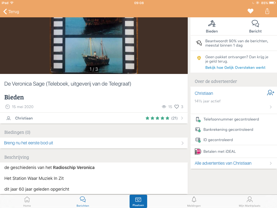Tap the Gelijk Oversteken shield icon
277x208 pixels.
(x=199, y=58)
